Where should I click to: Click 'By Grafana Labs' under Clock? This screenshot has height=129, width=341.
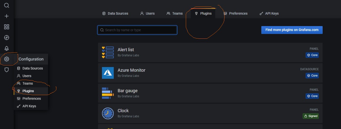click(128, 116)
